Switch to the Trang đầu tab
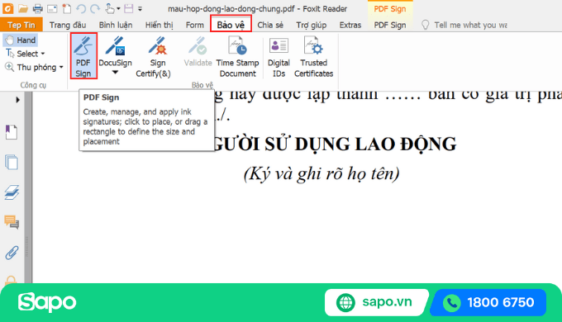This screenshot has height=322, width=562. coord(68,25)
